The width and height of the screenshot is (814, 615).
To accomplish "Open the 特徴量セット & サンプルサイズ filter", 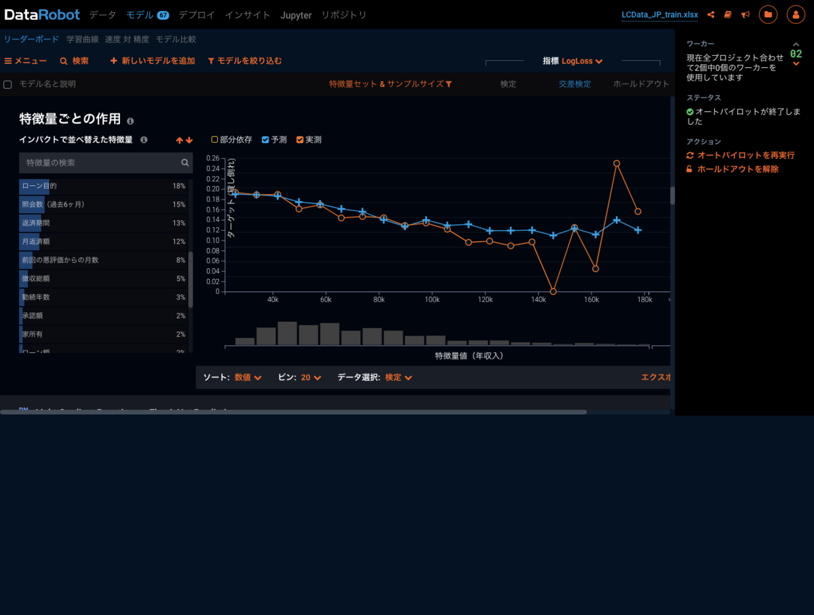I will pyautogui.click(x=390, y=84).
